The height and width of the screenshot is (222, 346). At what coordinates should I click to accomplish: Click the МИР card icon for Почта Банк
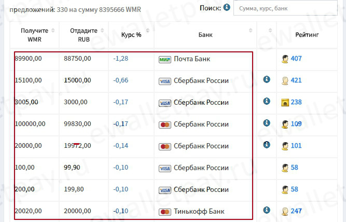coord(165,59)
